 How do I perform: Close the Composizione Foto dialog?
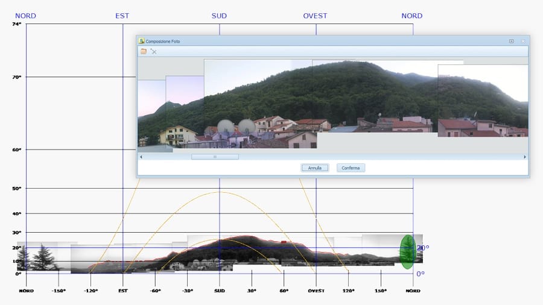522,41
